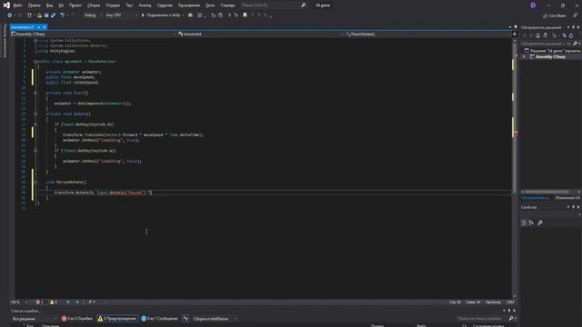The width and height of the screenshot is (582, 327).
Task: Select the solution '3d game' tree node
Action: 553,51
